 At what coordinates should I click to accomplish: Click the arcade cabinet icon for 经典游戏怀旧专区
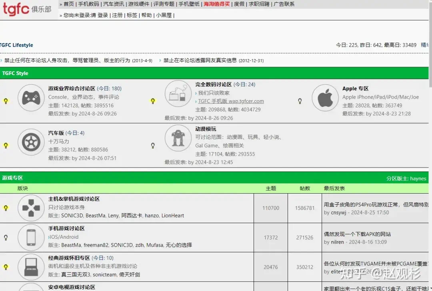pyautogui.click(x=31, y=267)
